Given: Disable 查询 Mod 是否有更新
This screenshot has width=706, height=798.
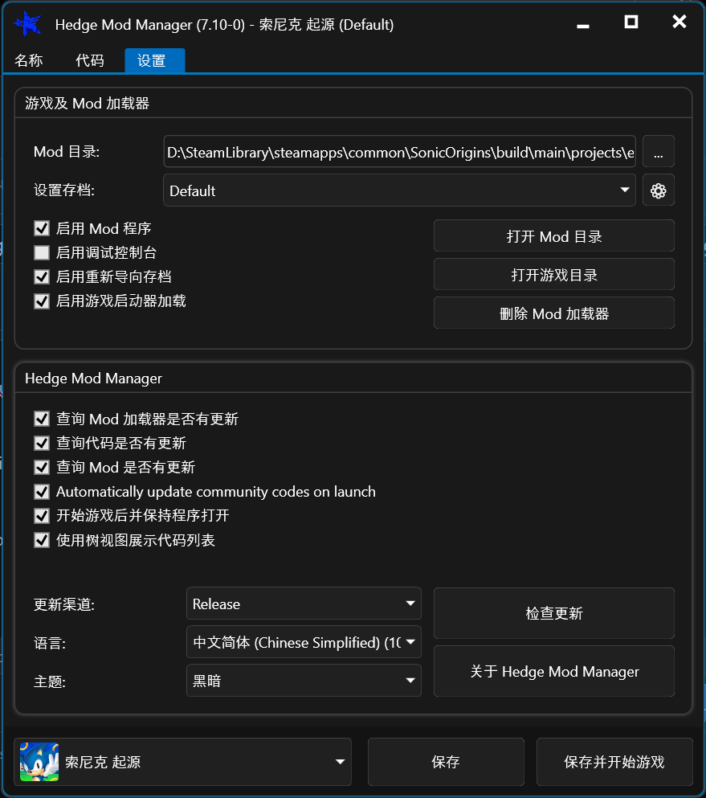Looking at the screenshot, I should pyautogui.click(x=41, y=467).
